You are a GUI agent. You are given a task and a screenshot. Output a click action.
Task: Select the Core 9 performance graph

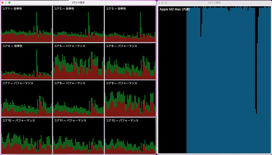(130, 99)
